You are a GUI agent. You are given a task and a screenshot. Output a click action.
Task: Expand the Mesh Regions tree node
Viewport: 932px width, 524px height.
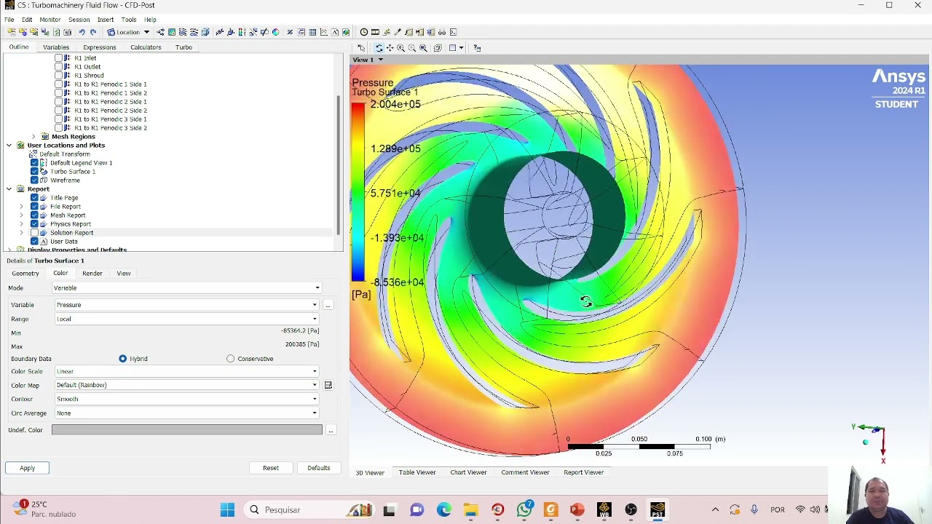tap(33, 137)
